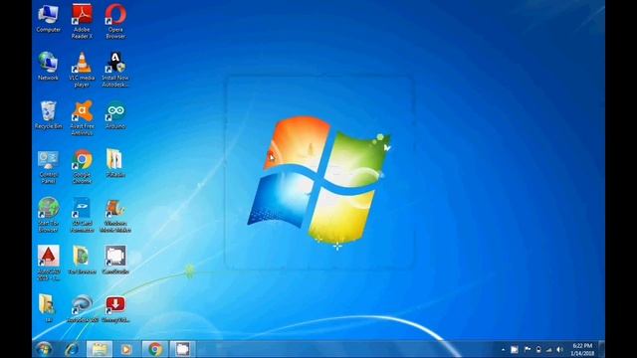637x358 pixels.
Task: Open the volume speaker tray icon
Action: coord(559,349)
